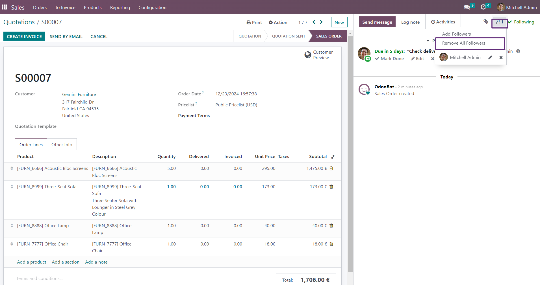
Task: Open optional columns settings icon
Action: pos(333,157)
